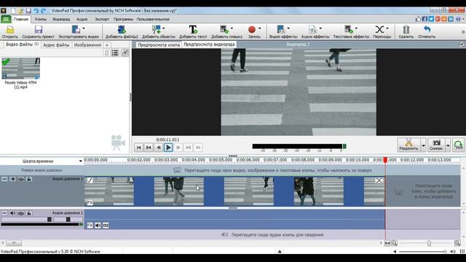The image size is (466, 262).
Task: Click the Отменить undo arrow in ribbon
Action: 427,29
